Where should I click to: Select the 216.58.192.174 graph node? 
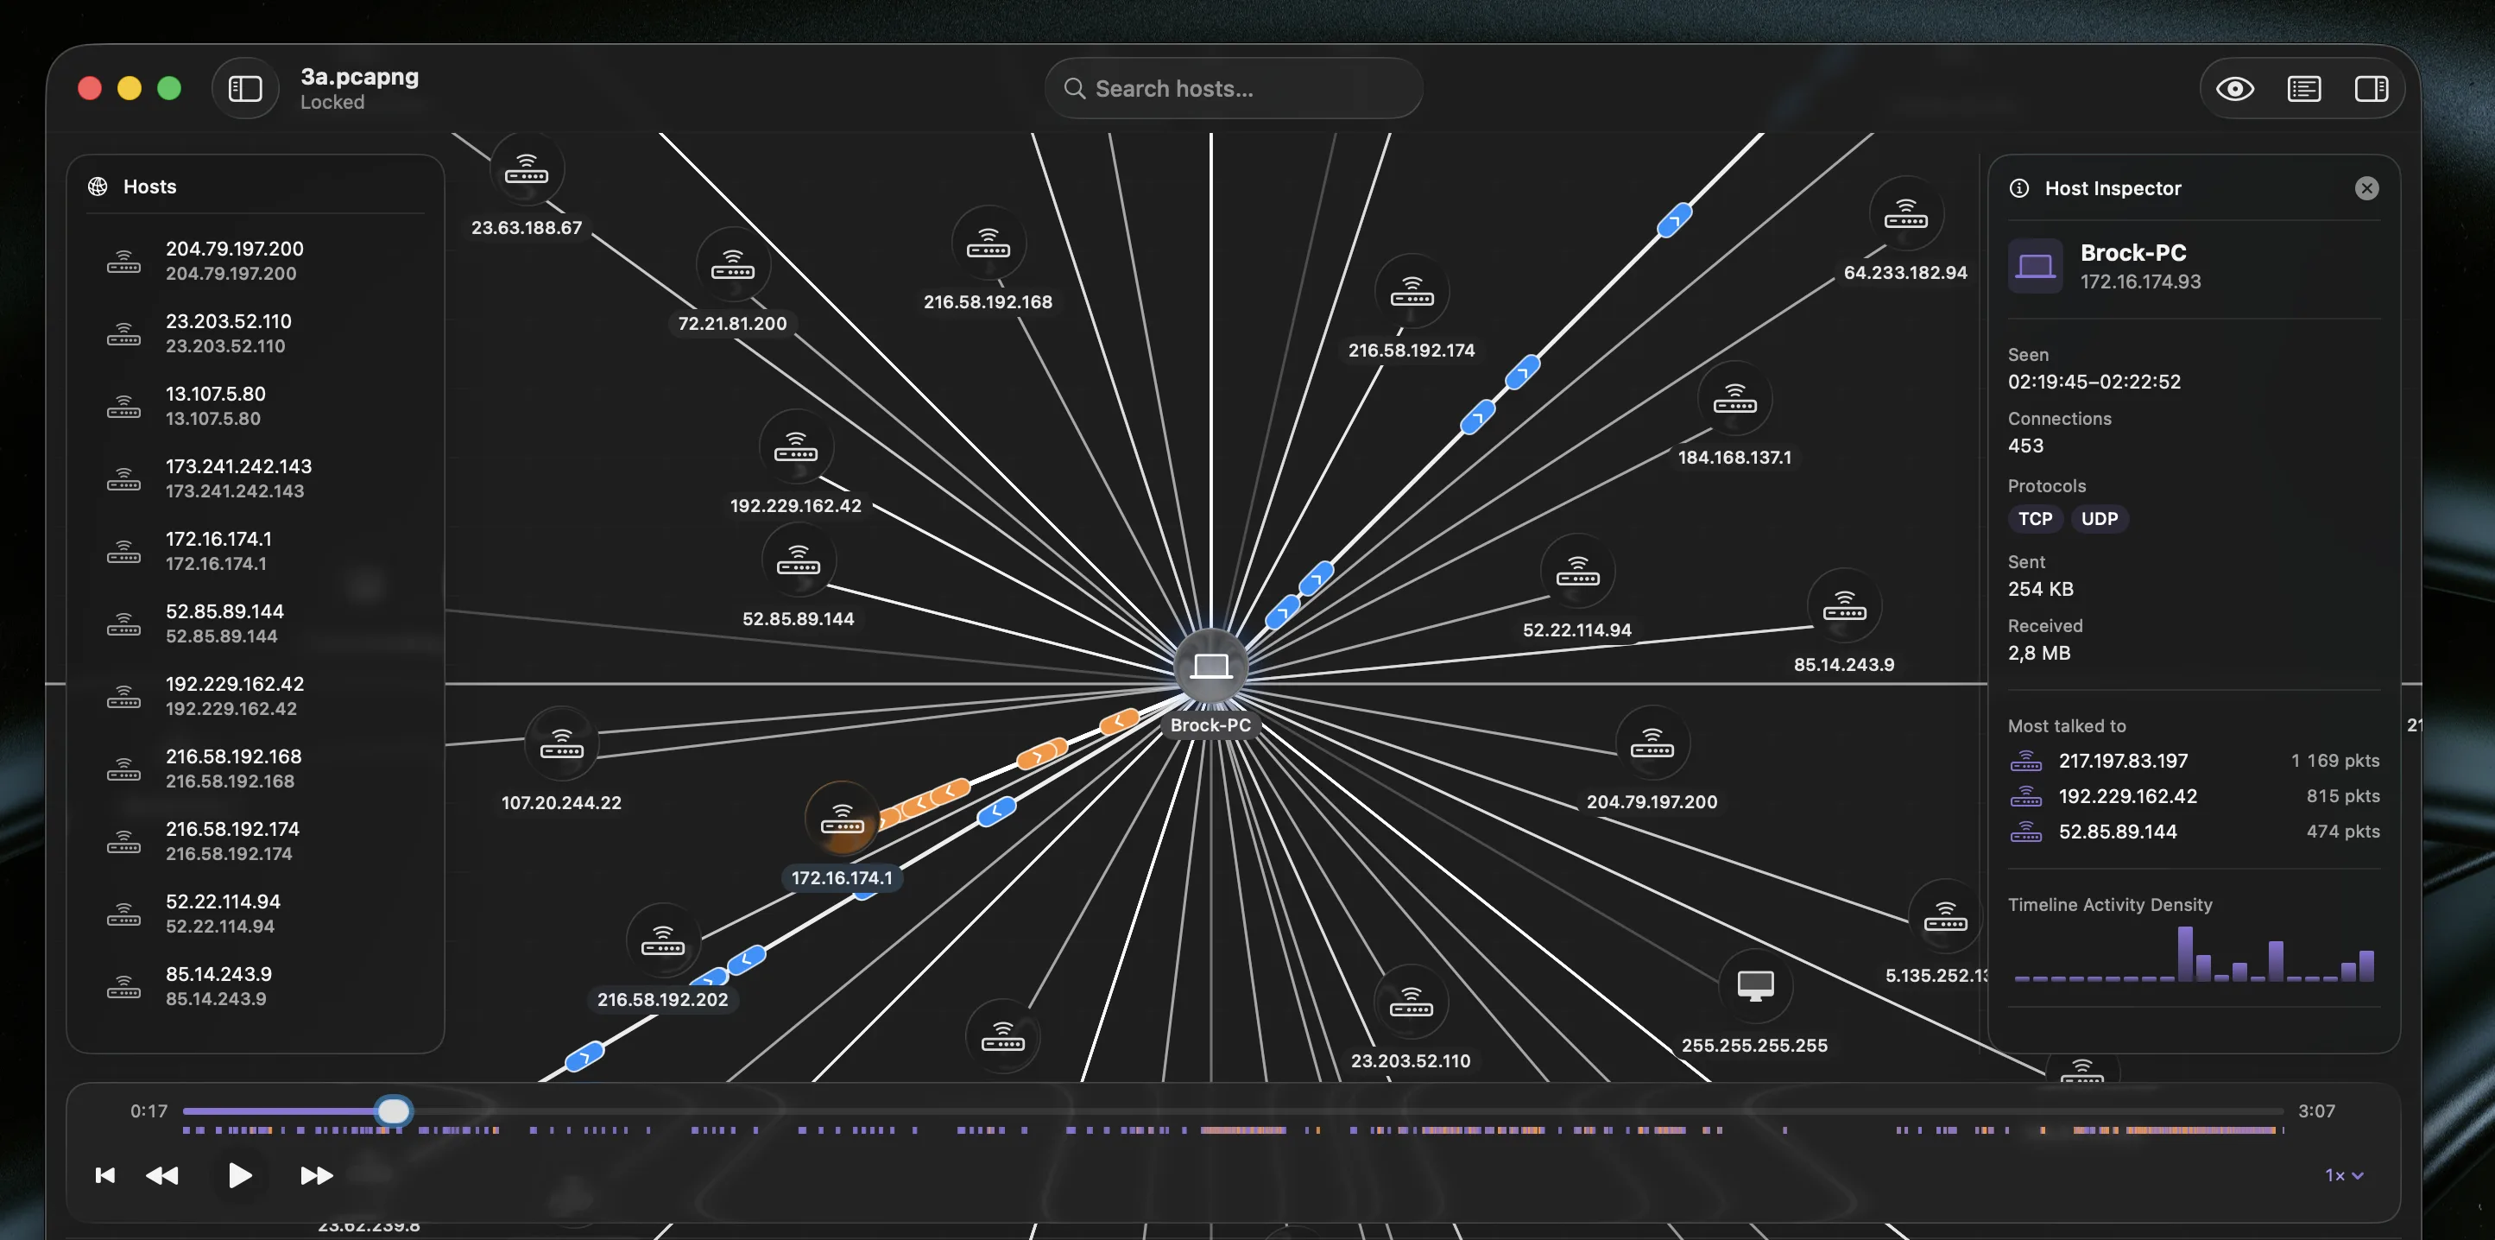(1412, 292)
